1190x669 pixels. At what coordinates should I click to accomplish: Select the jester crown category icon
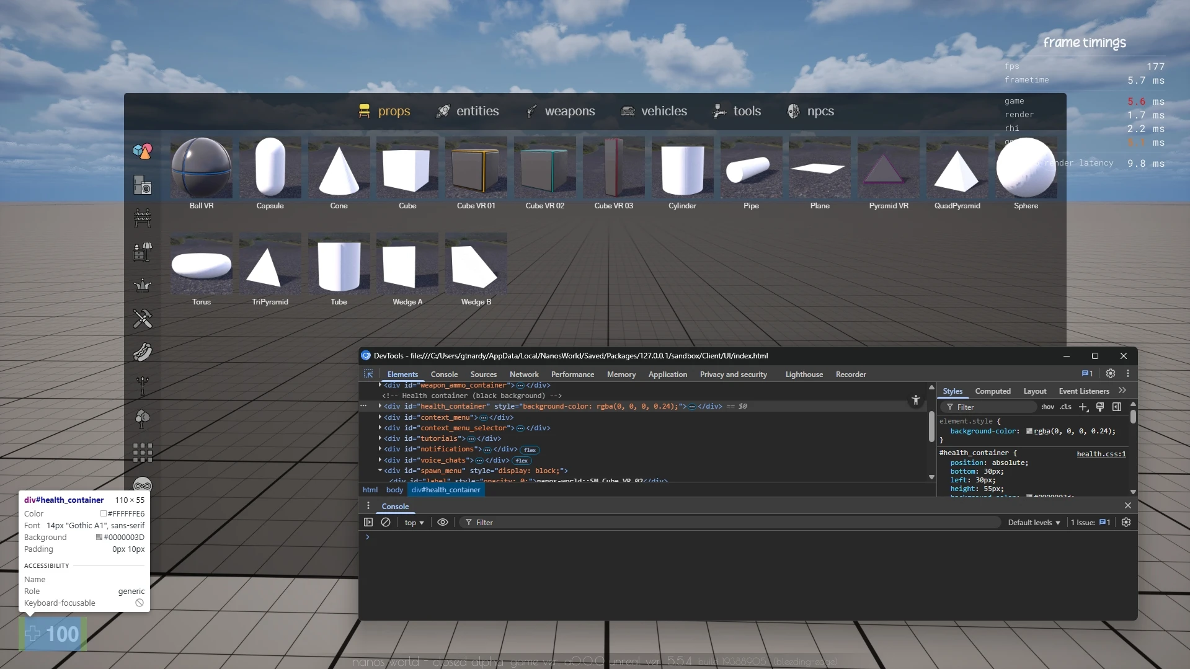pos(143,285)
